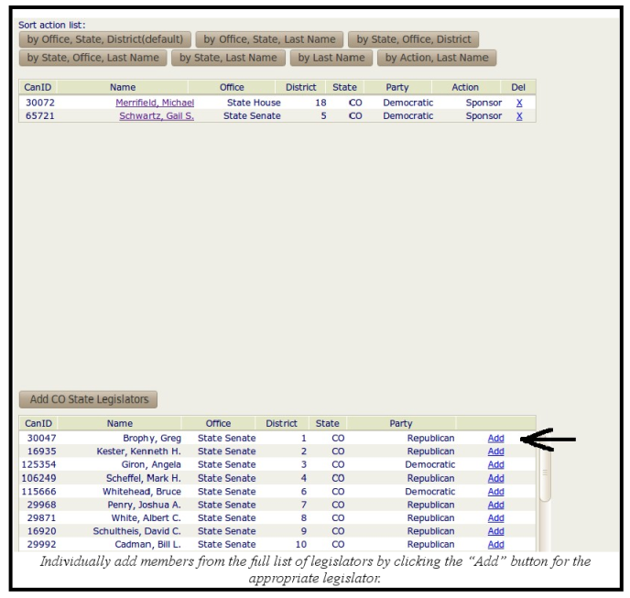Image resolution: width=630 pixels, height=598 pixels.
Task: Add Kester, Kenneth H. to list
Action: pos(495,451)
